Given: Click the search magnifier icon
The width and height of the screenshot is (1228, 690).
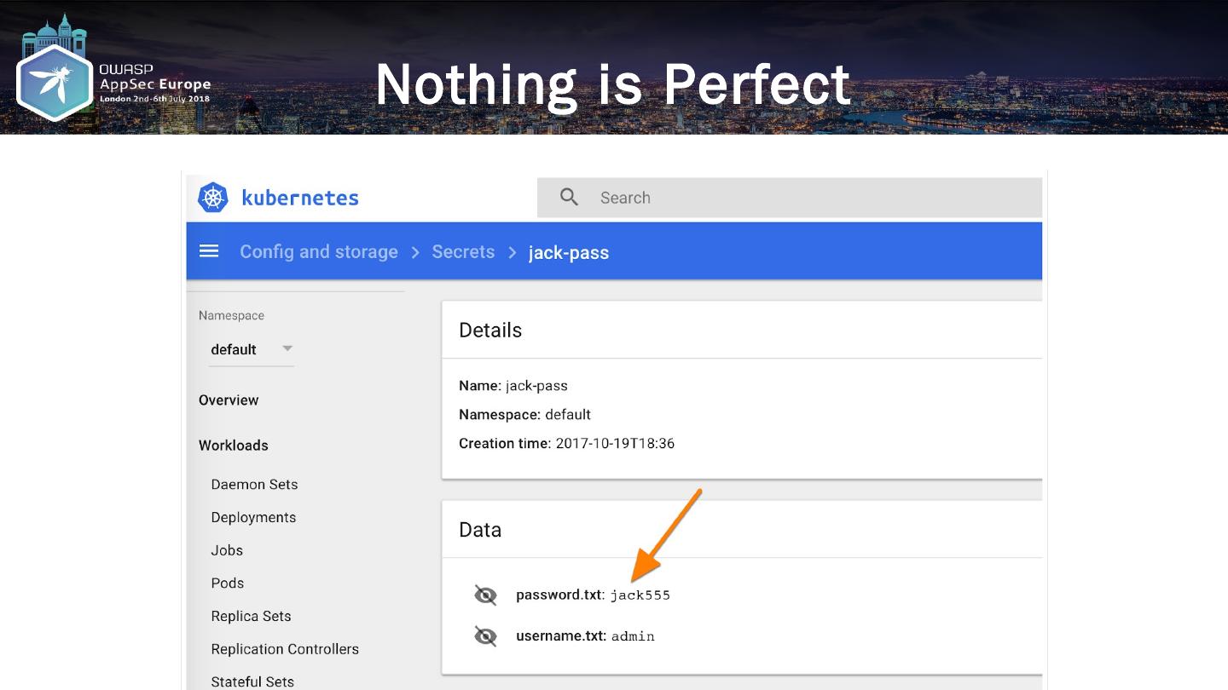Looking at the screenshot, I should 569,198.
